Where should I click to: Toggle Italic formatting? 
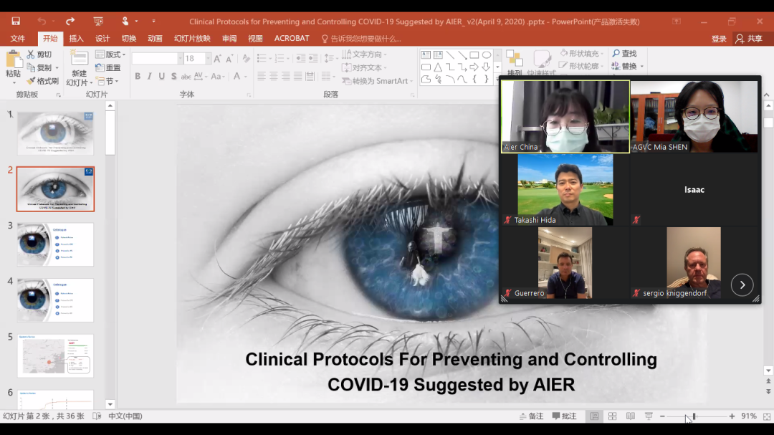point(149,77)
